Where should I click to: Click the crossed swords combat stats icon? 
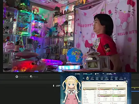click(85, 89)
